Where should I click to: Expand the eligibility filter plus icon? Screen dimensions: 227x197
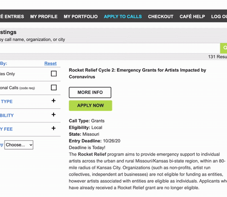54,115
